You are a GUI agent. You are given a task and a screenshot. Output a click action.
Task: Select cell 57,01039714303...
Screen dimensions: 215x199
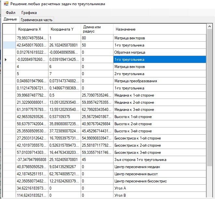[x=32, y=153]
